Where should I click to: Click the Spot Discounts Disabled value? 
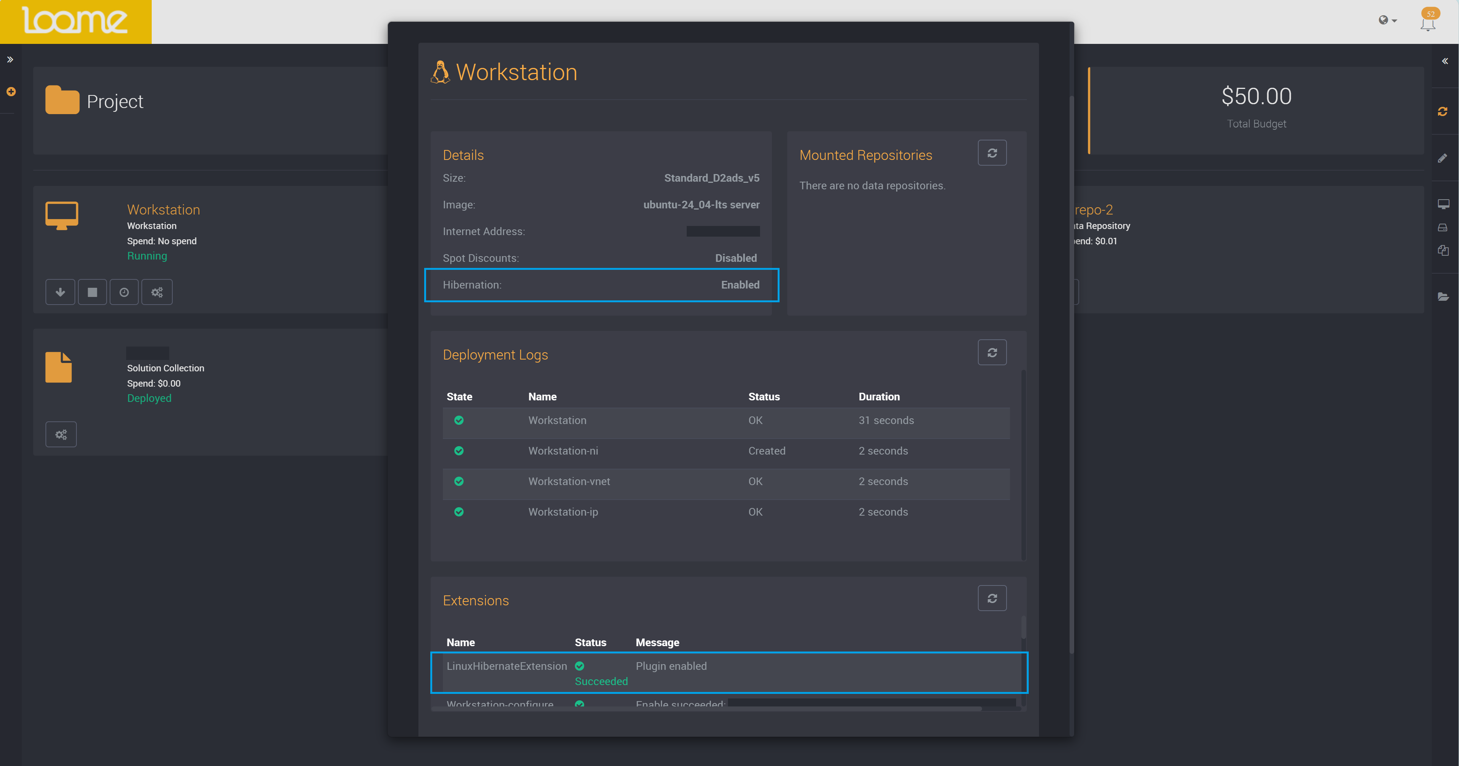point(736,258)
